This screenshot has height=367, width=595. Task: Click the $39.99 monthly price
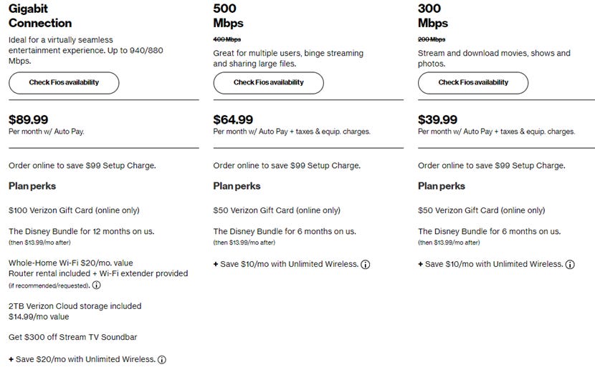pos(437,119)
